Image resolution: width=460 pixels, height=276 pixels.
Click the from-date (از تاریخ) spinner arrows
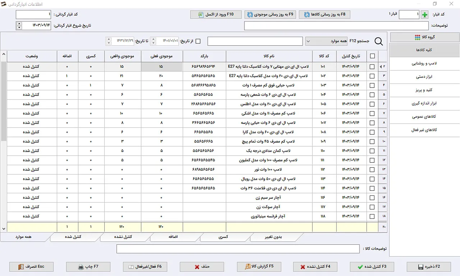tap(153, 41)
